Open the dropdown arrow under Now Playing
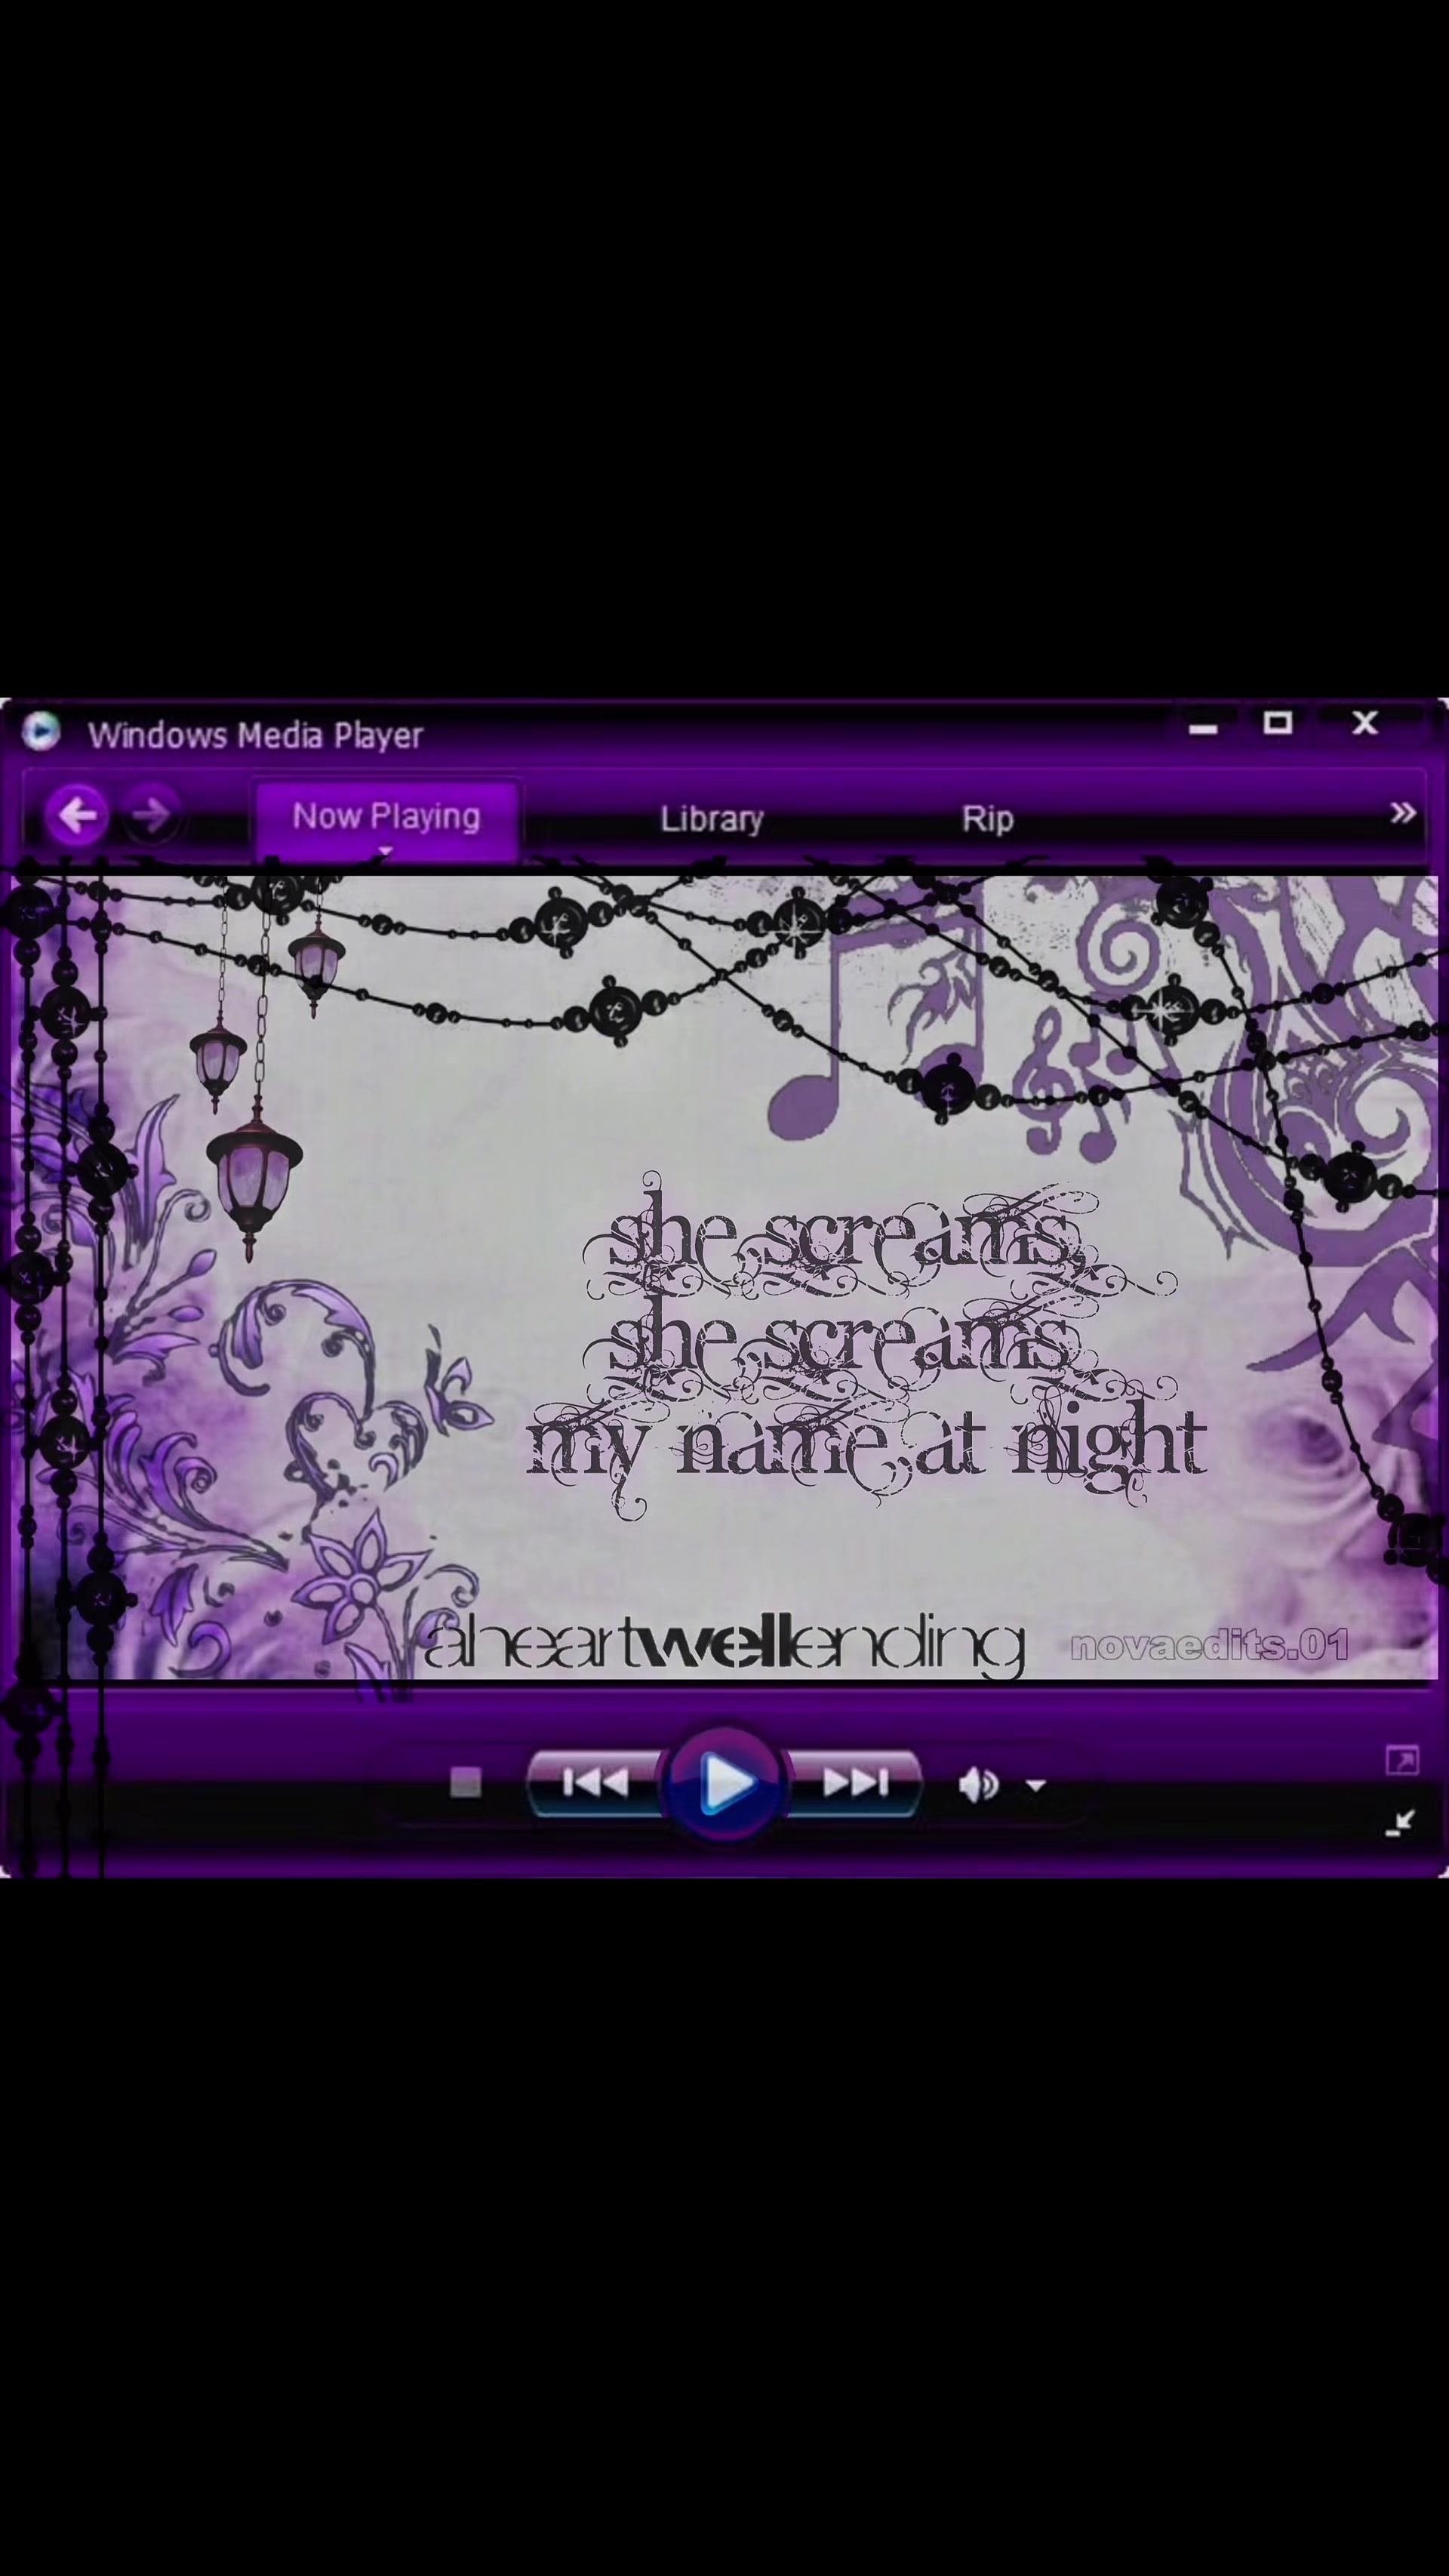This screenshot has height=2576, width=1449. [x=386, y=851]
